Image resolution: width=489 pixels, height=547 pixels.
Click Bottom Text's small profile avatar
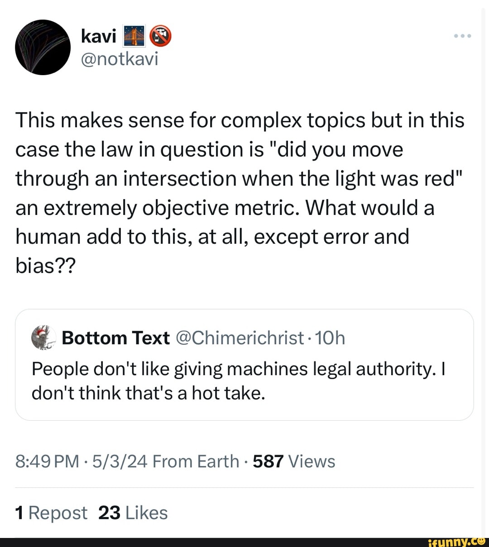point(43,338)
